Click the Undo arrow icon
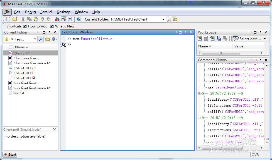Screen dimensions: 272x160 (42, 19)
